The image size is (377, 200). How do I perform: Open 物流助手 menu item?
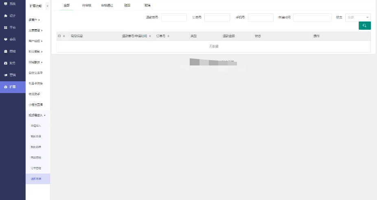(x=34, y=94)
